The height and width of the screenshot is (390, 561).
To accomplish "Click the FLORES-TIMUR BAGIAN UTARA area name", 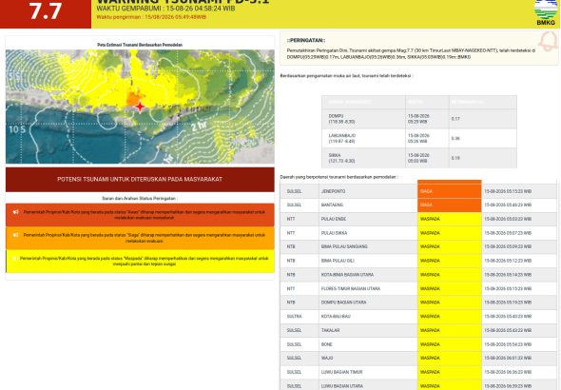I will (x=351, y=289).
